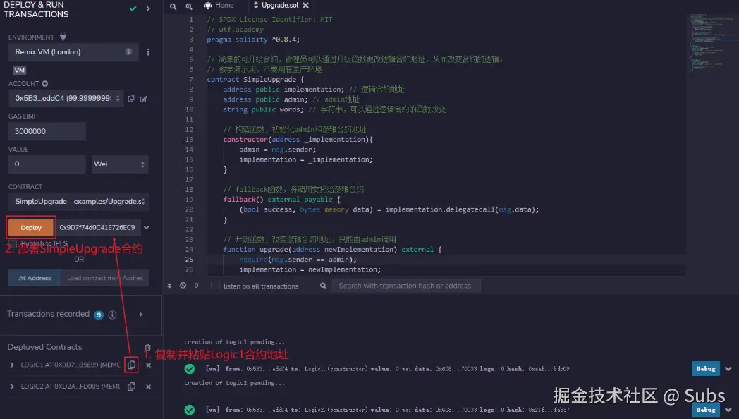Click the environment plug icon

(x=63, y=37)
